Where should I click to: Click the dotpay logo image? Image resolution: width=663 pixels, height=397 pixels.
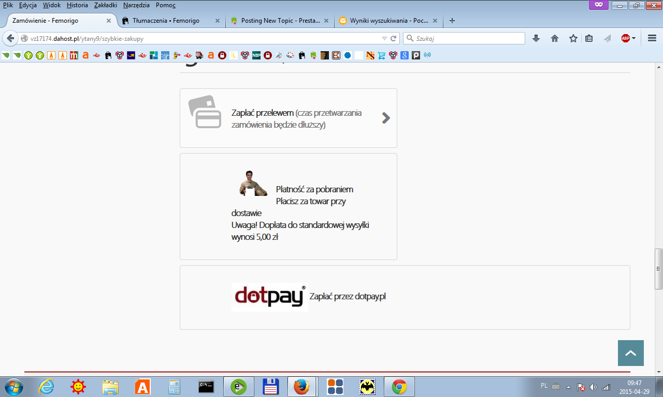tap(269, 297)
